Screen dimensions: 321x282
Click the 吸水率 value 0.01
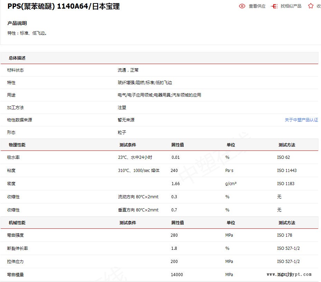coord(176,157)
